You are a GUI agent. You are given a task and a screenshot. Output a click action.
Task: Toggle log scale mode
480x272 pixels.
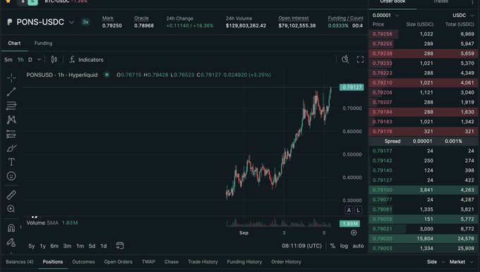(344, 246)
